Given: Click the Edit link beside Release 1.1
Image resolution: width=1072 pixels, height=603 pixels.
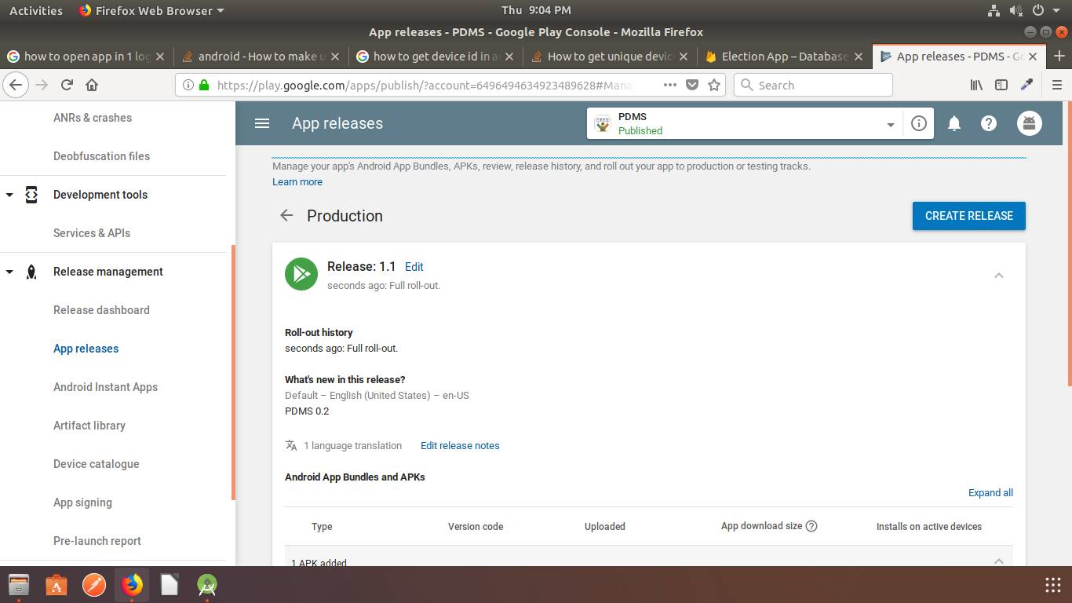Looking at the screenshot, I should coord(414,267).
